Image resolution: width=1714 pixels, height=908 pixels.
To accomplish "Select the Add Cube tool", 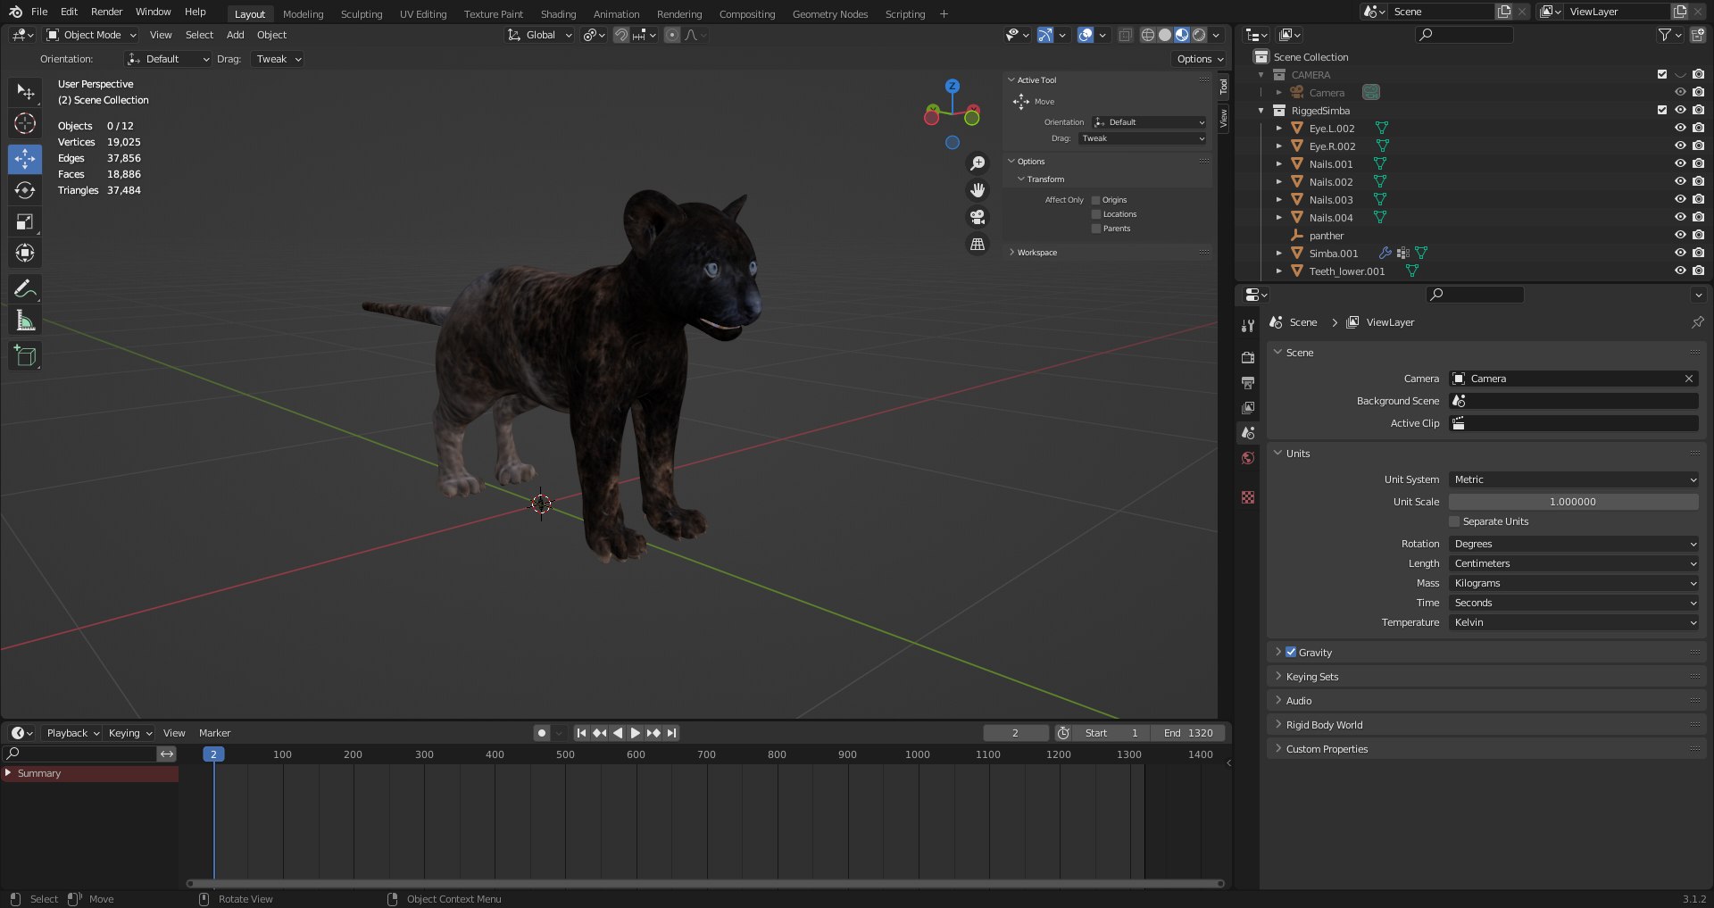I will pyautogui.click(x=25, y=356).
